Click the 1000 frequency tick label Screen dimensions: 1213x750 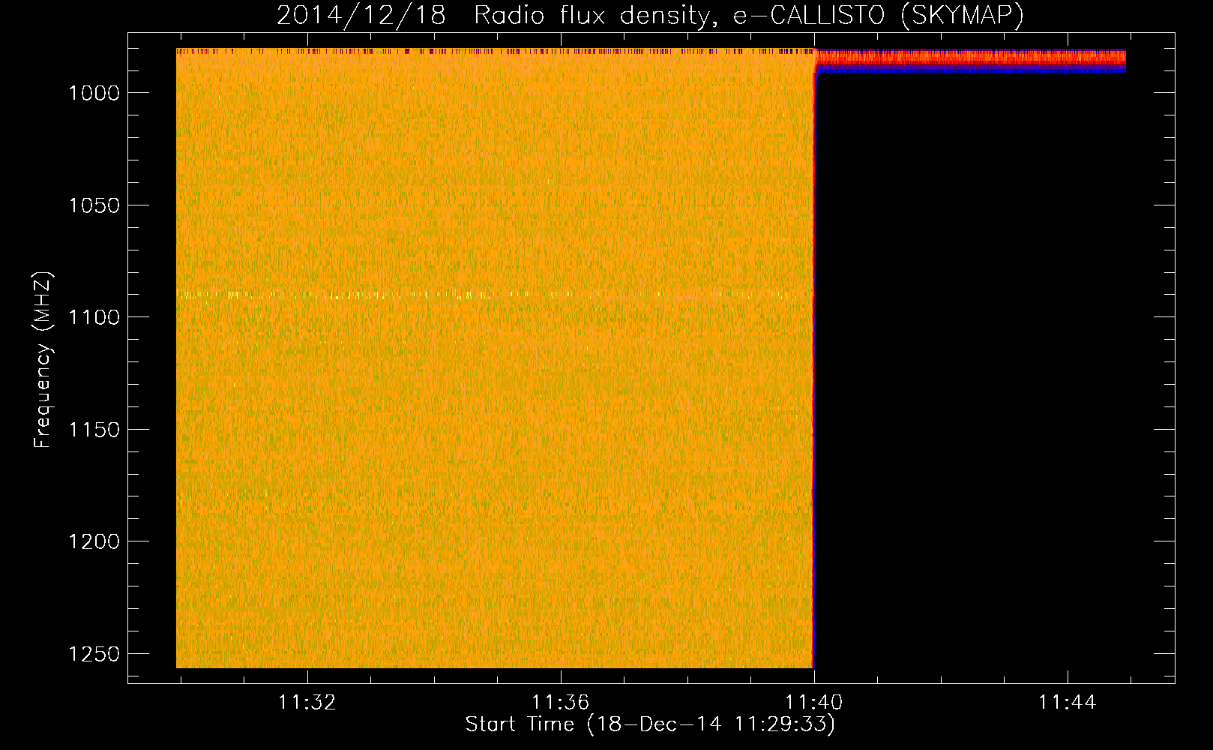[94, 93]
